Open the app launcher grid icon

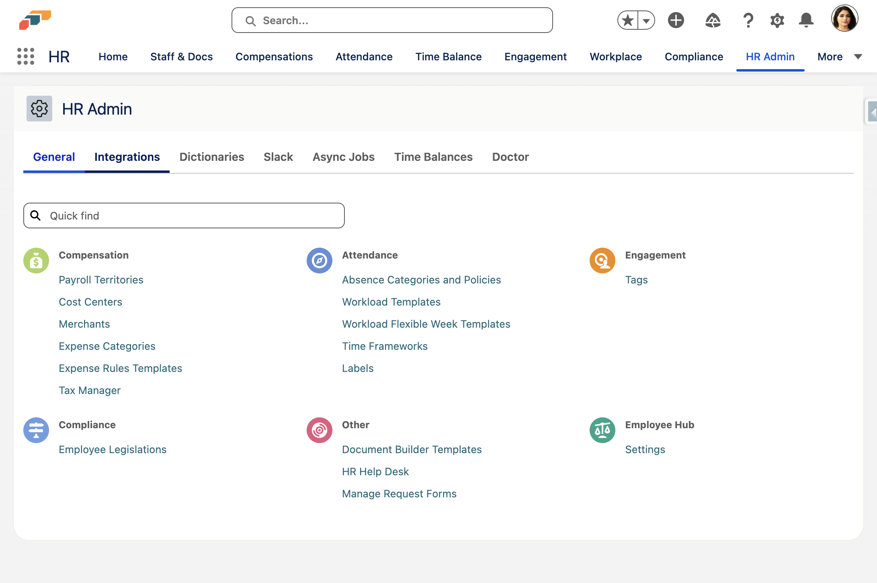pyautogui.click(x=25, y=57)
